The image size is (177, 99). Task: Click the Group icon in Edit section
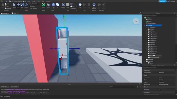point(71,4)
